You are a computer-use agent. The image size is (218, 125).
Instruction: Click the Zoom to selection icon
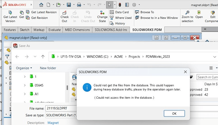pos(187,13)
